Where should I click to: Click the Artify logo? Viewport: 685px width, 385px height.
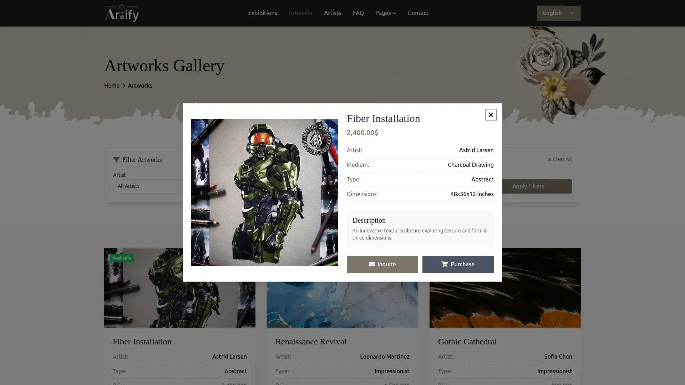pyautogui.click(x=122, y=13)
